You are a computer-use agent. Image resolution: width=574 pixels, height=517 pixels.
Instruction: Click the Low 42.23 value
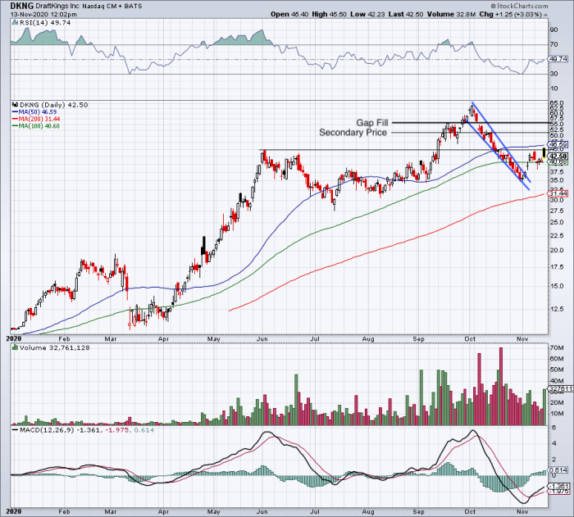click(x=367, y=14)
